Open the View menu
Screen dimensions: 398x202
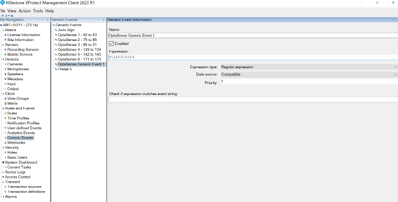12,11
